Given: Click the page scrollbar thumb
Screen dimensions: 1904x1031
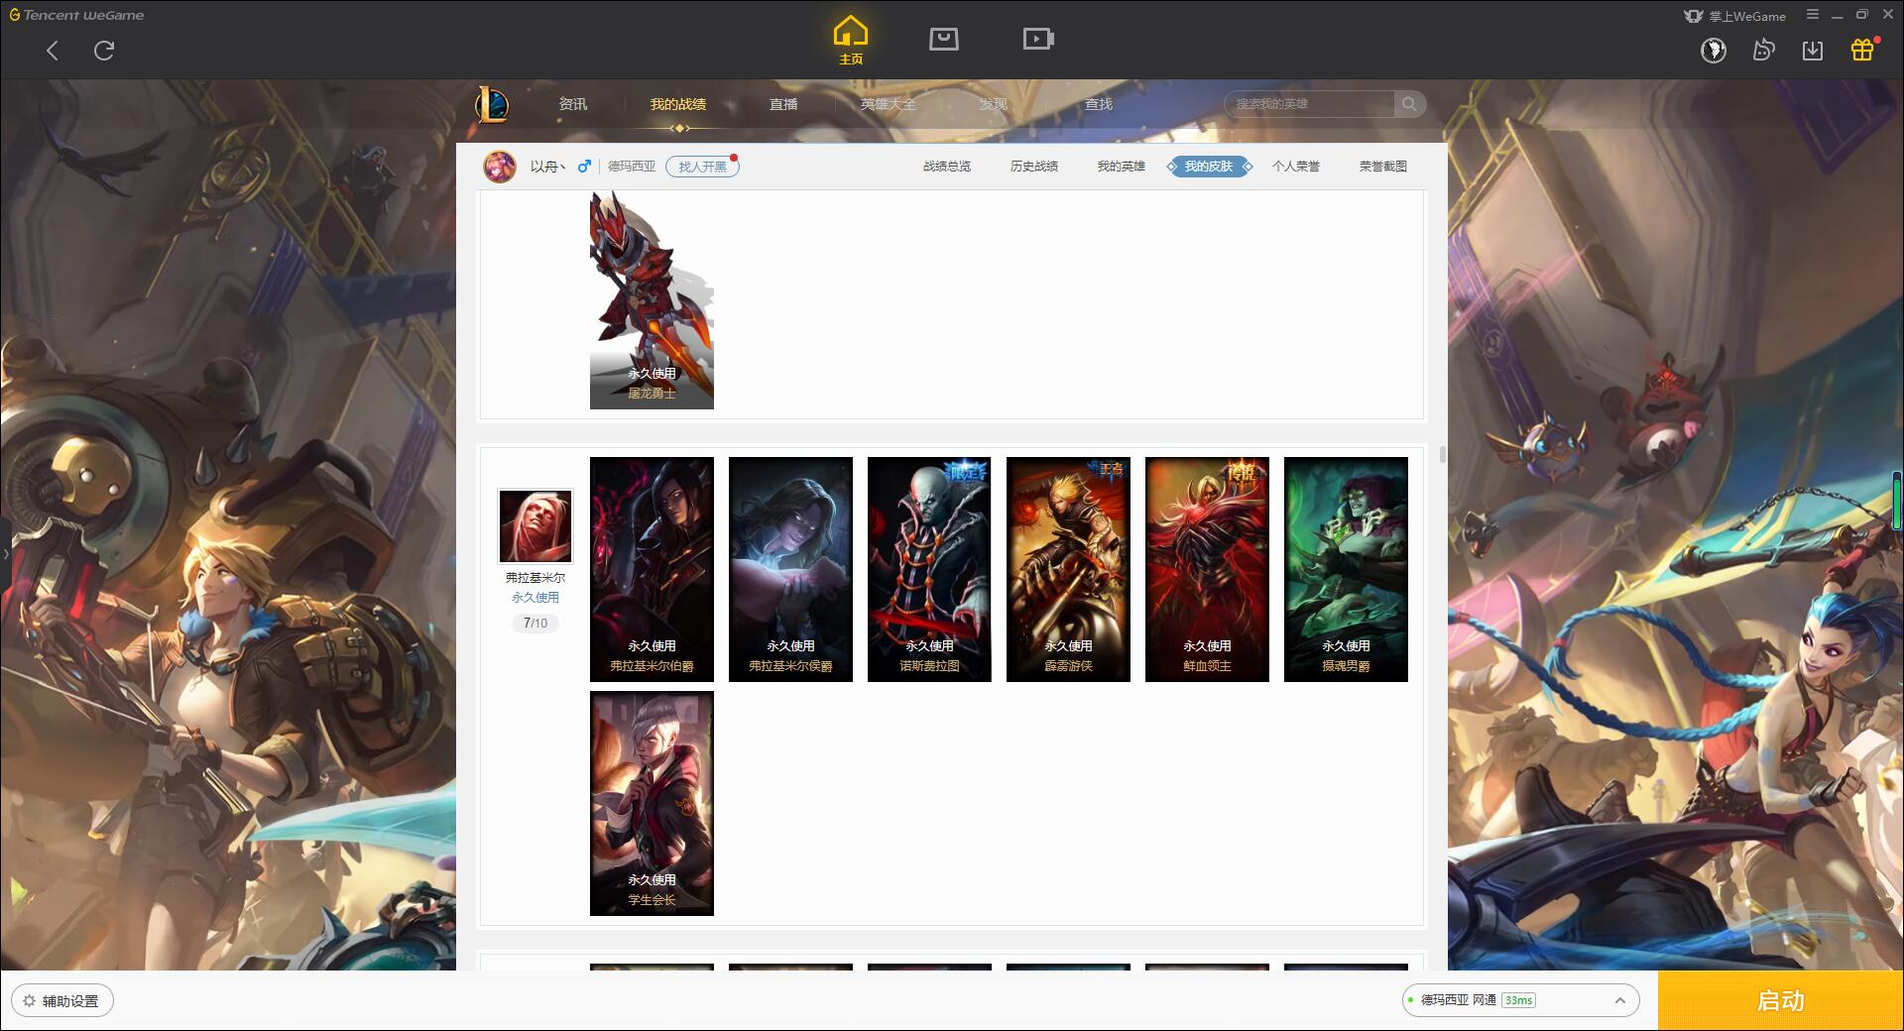Looking at the screenshot, I should click(x=1442, y=455).
